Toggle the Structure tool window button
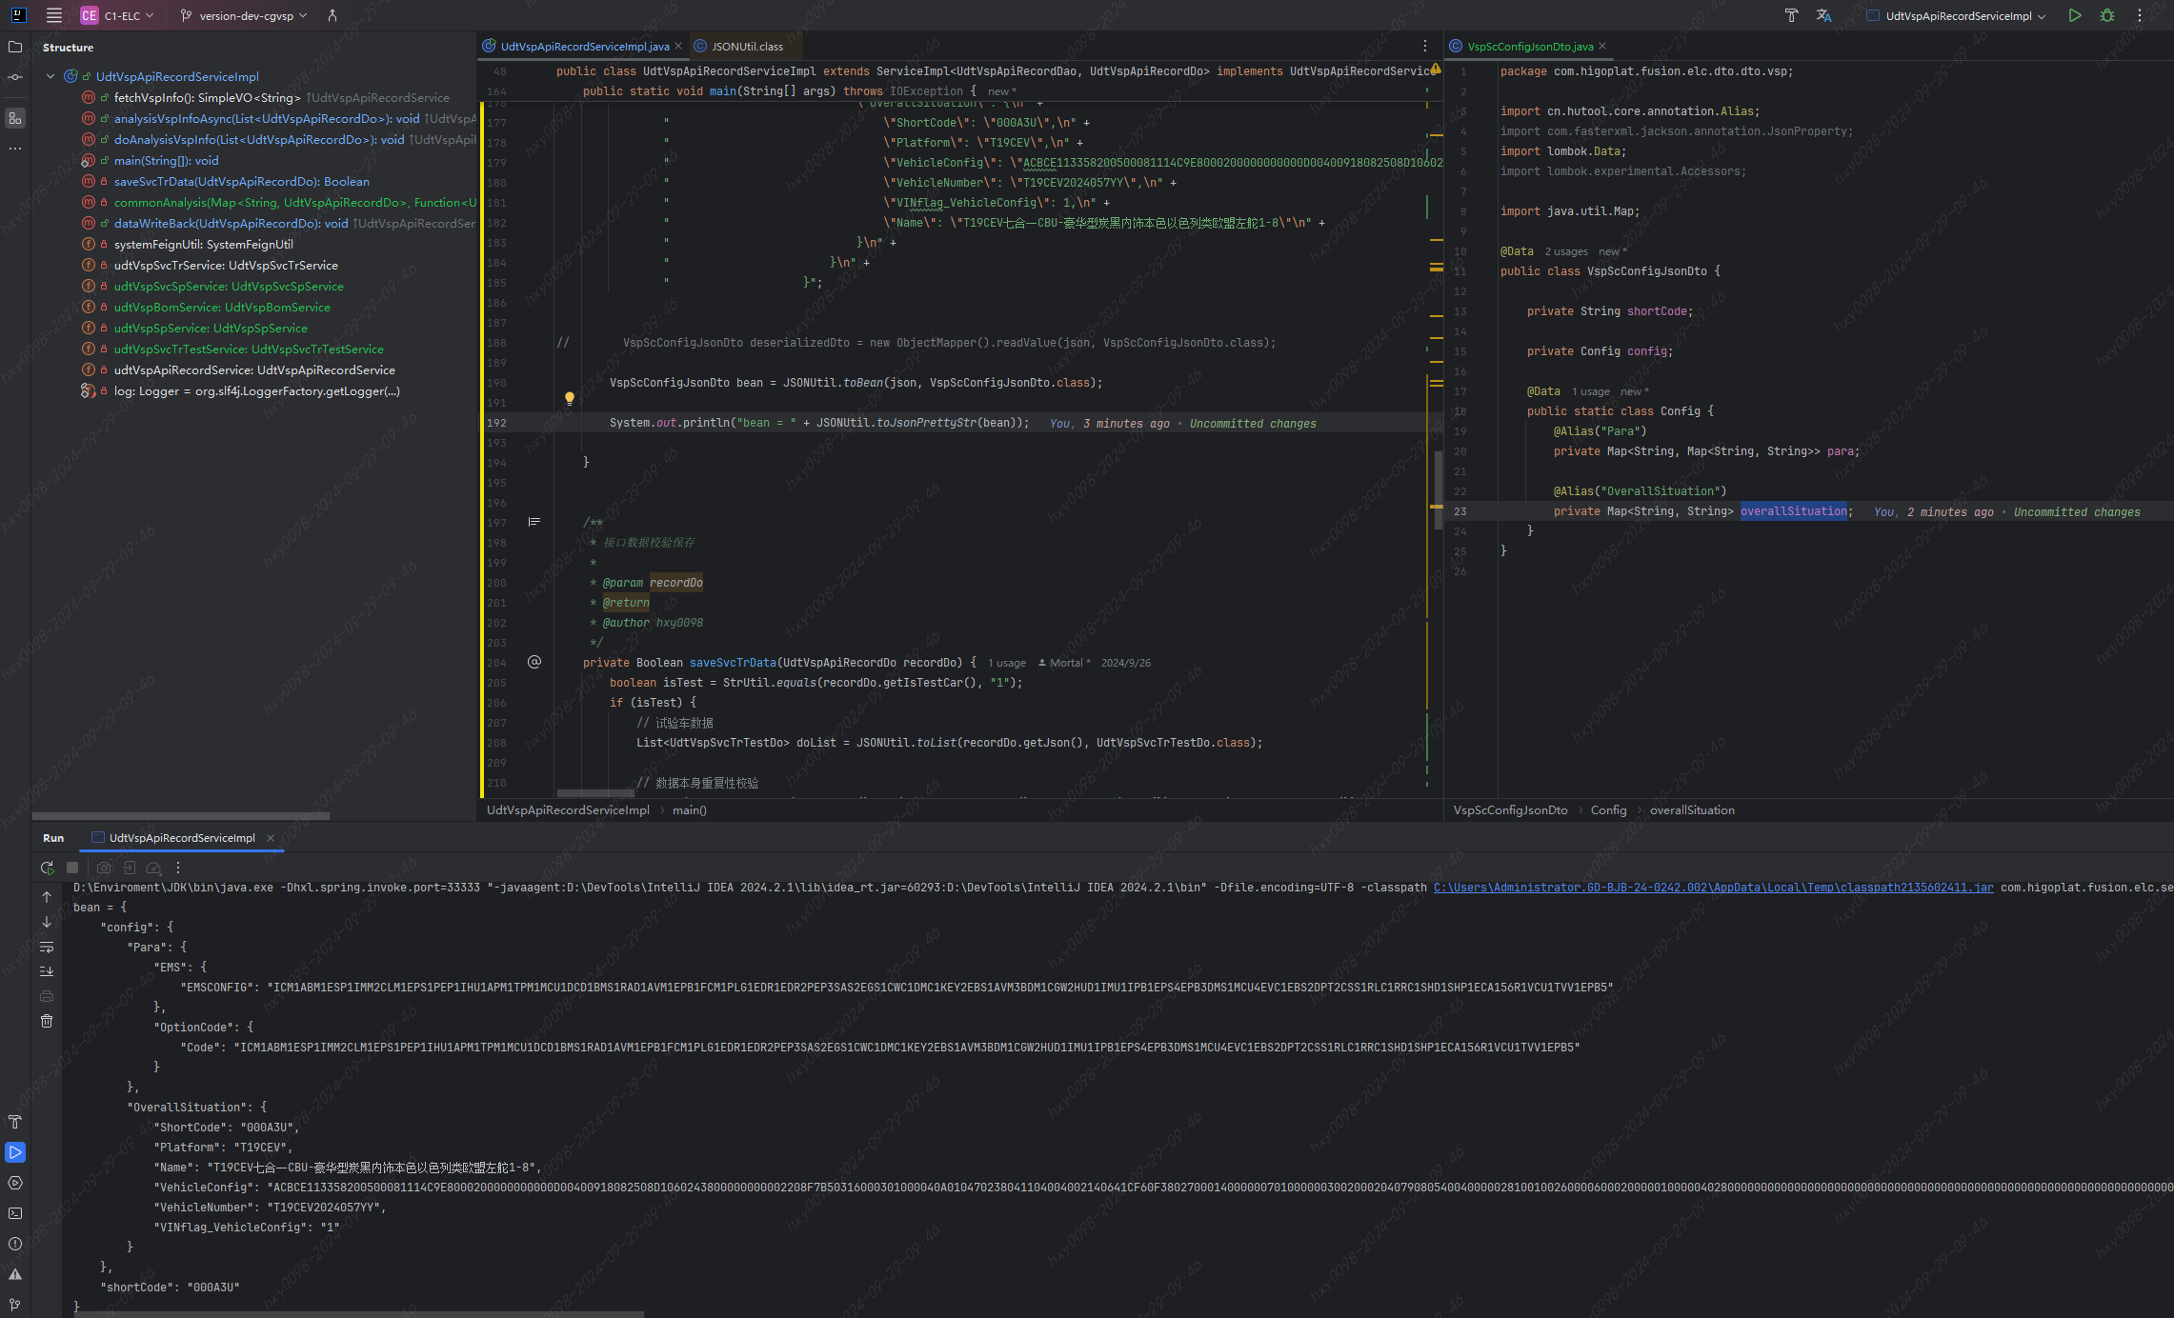Screen dimensions: 2174x1318 pos(15,118)
